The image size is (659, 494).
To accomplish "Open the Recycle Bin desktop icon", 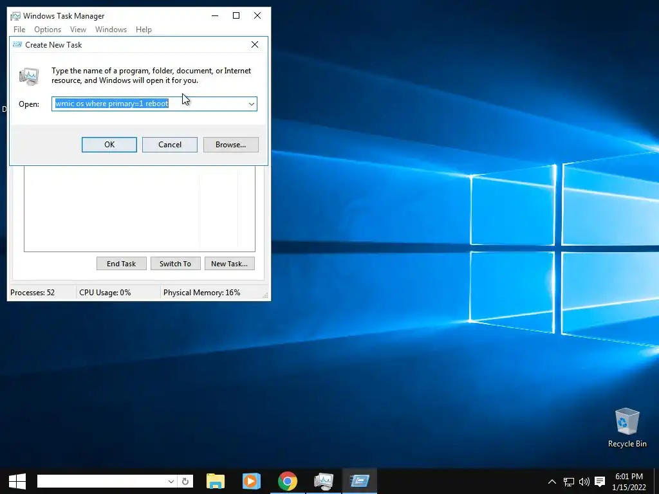I will tap(627, 428).
